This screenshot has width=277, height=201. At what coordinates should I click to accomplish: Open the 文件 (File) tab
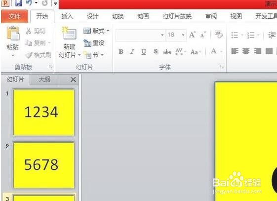coord(14,17)
